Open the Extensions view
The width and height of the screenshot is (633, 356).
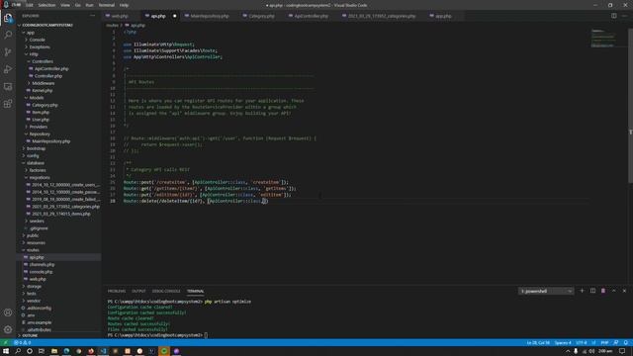8,104
